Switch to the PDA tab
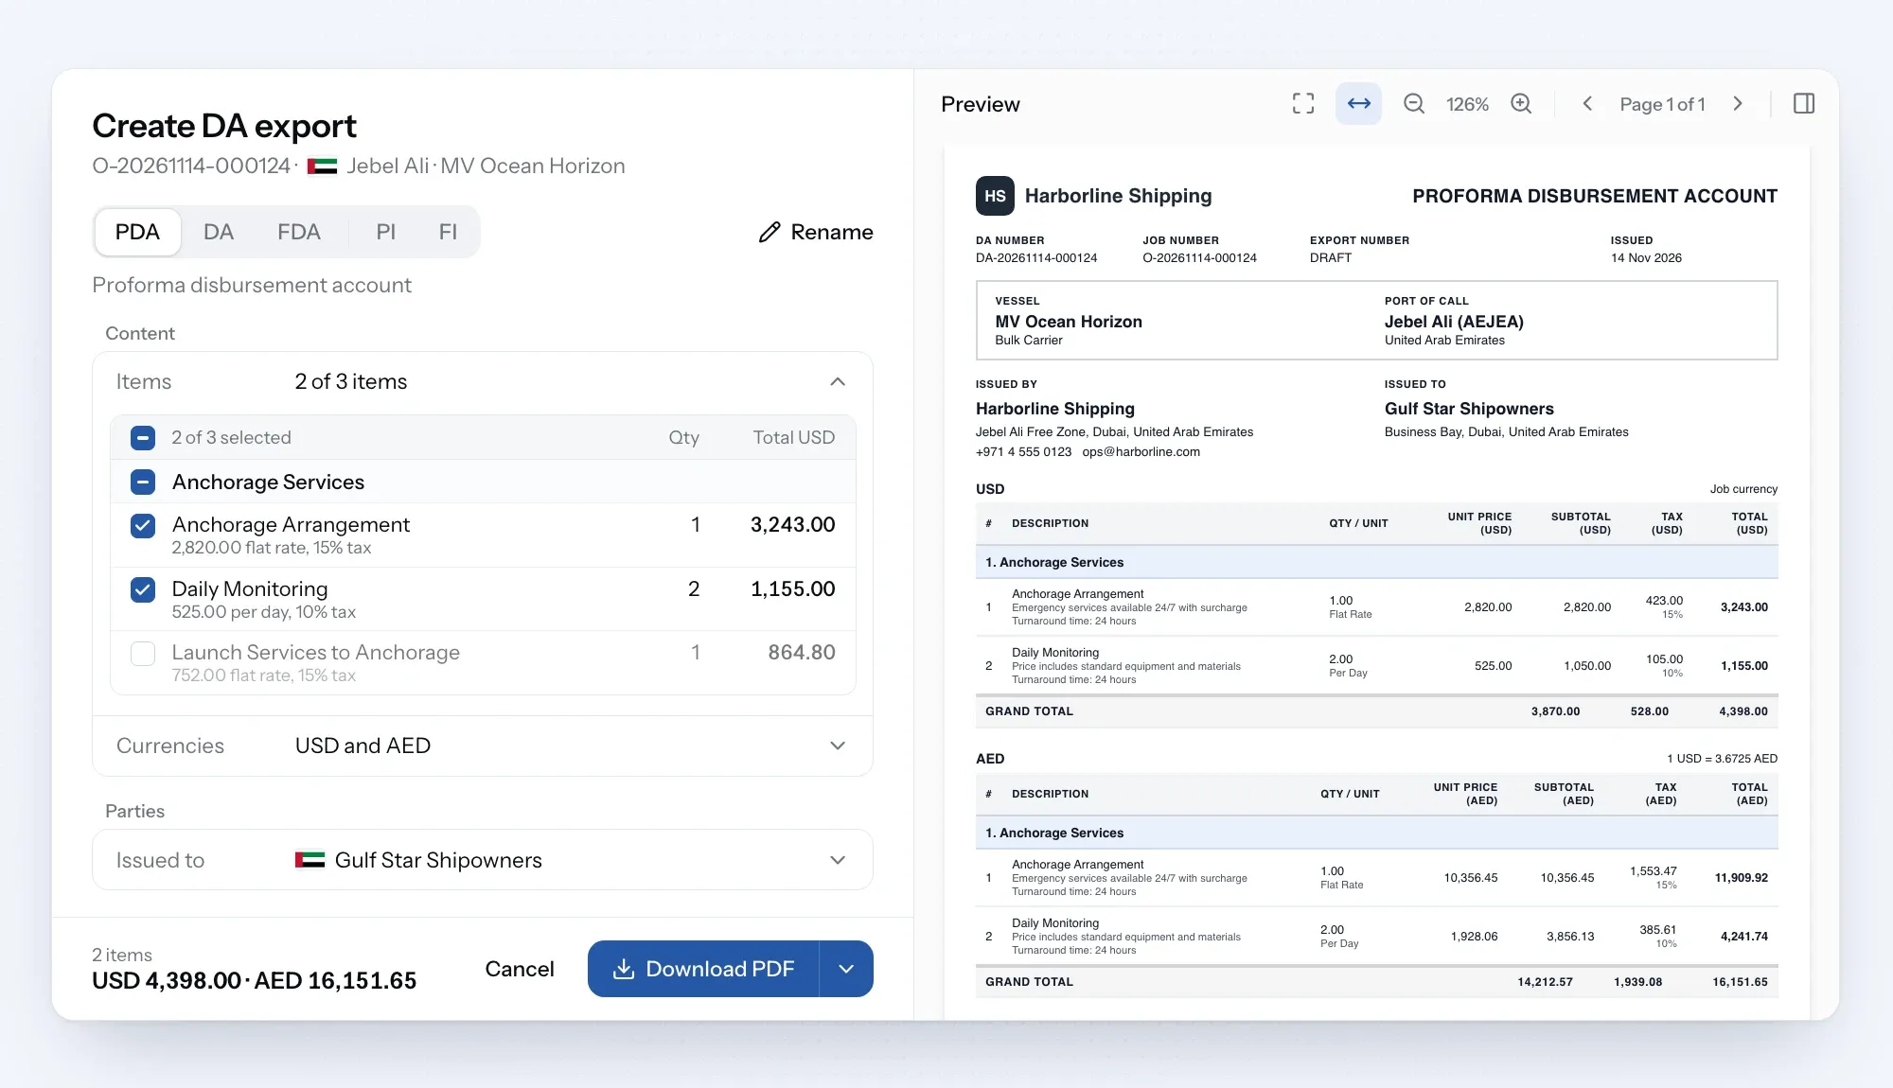The width and height of the screenshot is (1893, 1088). pos(137,232)
